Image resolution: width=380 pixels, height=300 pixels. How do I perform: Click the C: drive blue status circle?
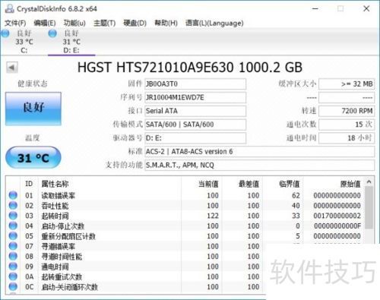5,33
